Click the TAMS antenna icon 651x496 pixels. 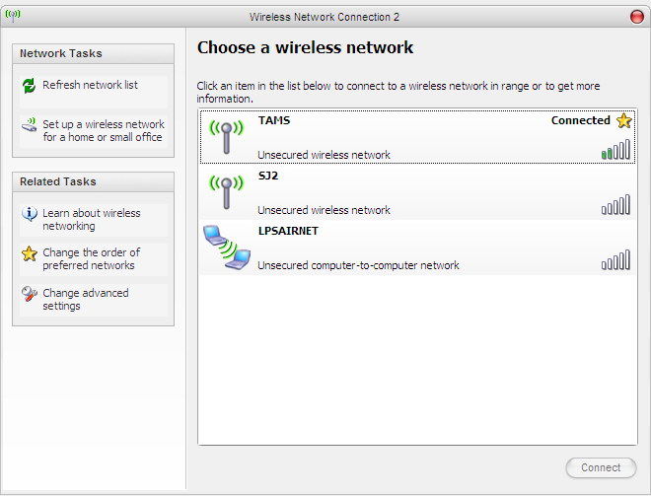(226, 137)
